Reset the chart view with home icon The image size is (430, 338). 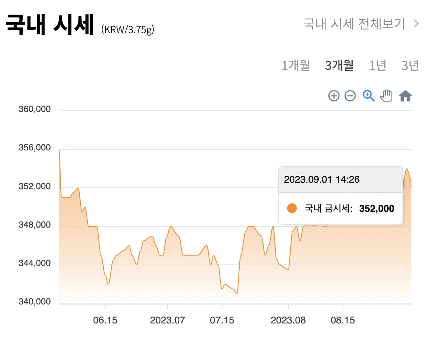point(405,95)
